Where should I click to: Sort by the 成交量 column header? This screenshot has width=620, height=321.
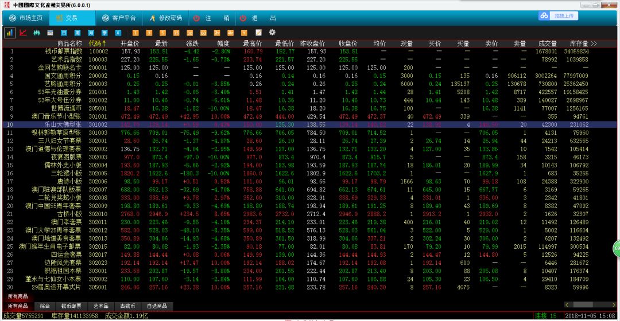(x=548, y=44)
